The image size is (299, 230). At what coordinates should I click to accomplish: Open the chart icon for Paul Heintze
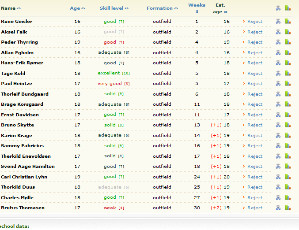pos(288,84)
